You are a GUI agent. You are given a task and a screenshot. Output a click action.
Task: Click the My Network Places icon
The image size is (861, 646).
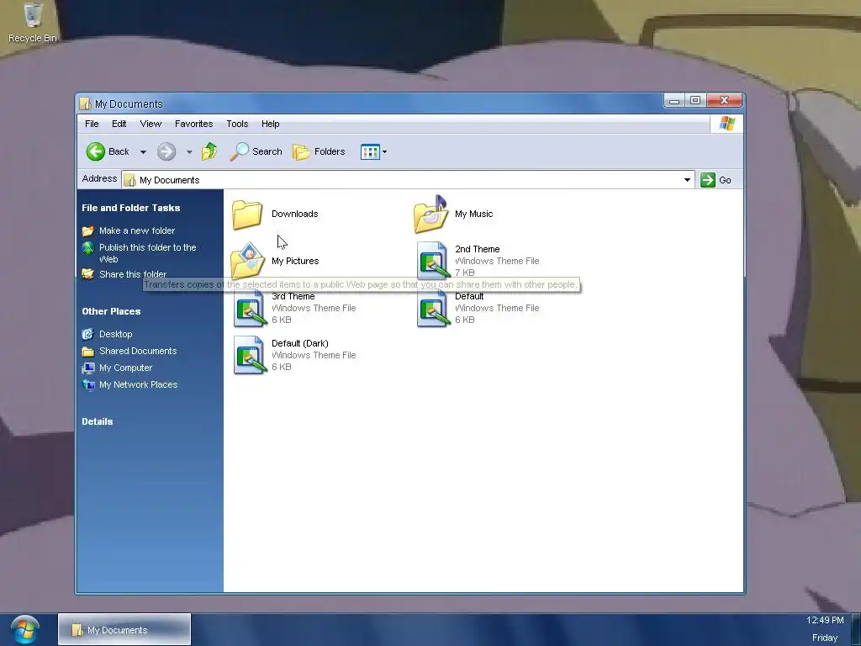point(87,385)
